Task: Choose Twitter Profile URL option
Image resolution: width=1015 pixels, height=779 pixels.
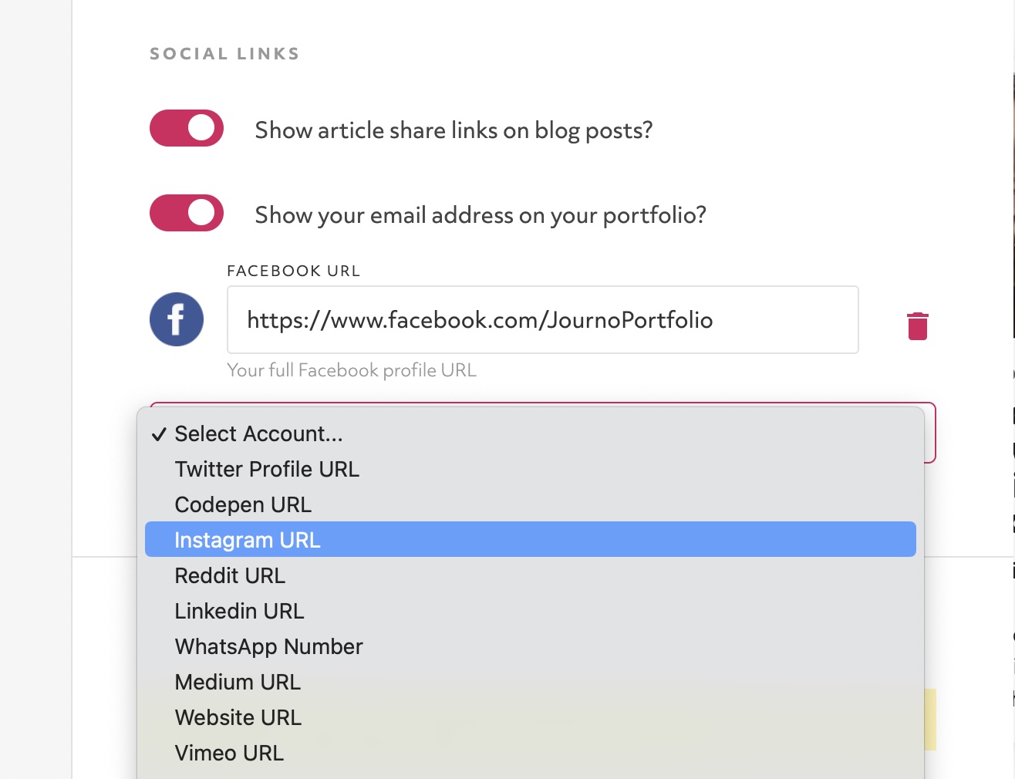Action: pyautogui.click(x=531, y=469)
